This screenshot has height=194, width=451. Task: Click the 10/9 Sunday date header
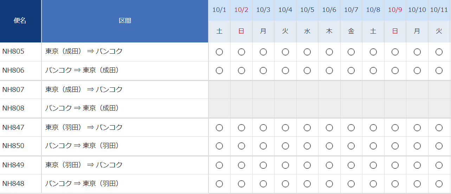click(395, 10)
